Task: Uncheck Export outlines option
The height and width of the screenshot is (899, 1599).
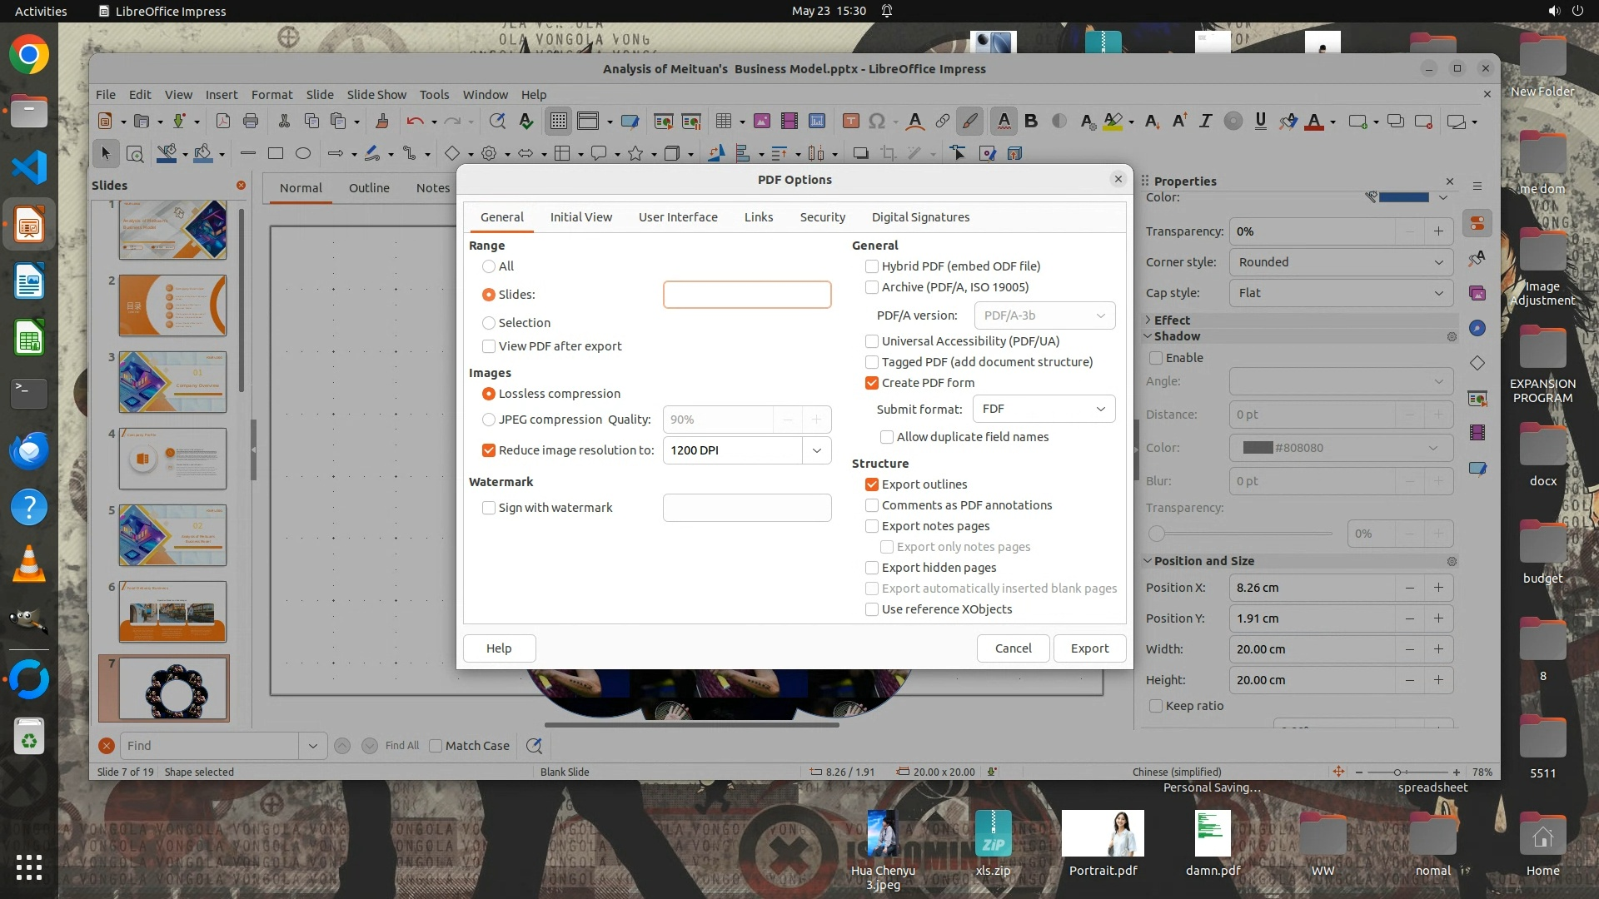Action: tap(872, 484)
